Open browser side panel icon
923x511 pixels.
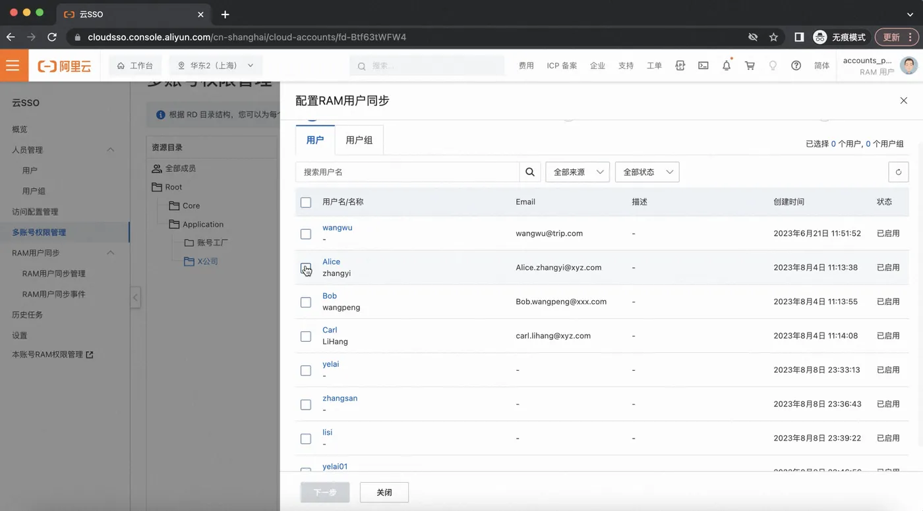tap(799, 37)
